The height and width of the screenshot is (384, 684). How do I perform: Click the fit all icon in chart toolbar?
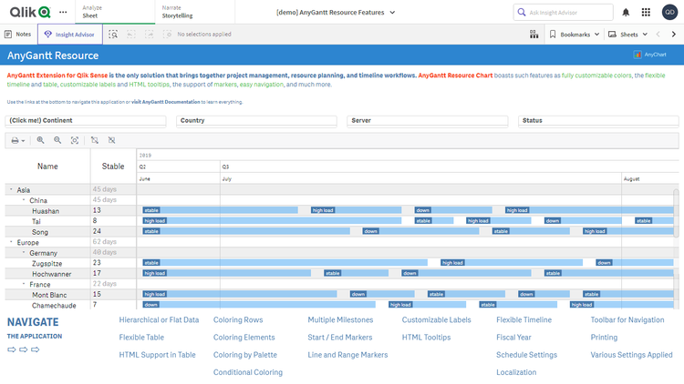(75, 140)
